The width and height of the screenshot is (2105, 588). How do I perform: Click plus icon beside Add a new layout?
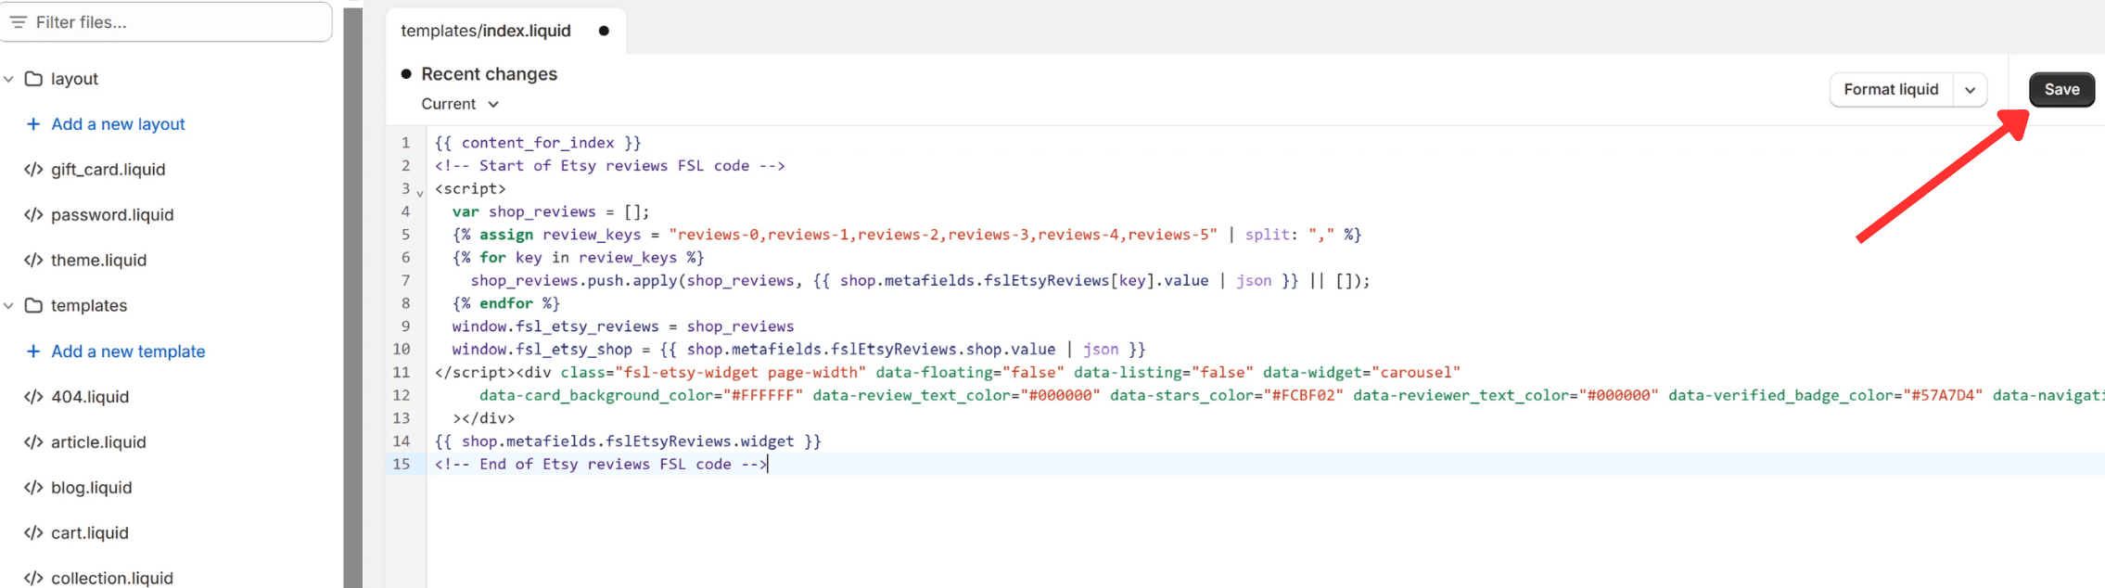point(33,124)
